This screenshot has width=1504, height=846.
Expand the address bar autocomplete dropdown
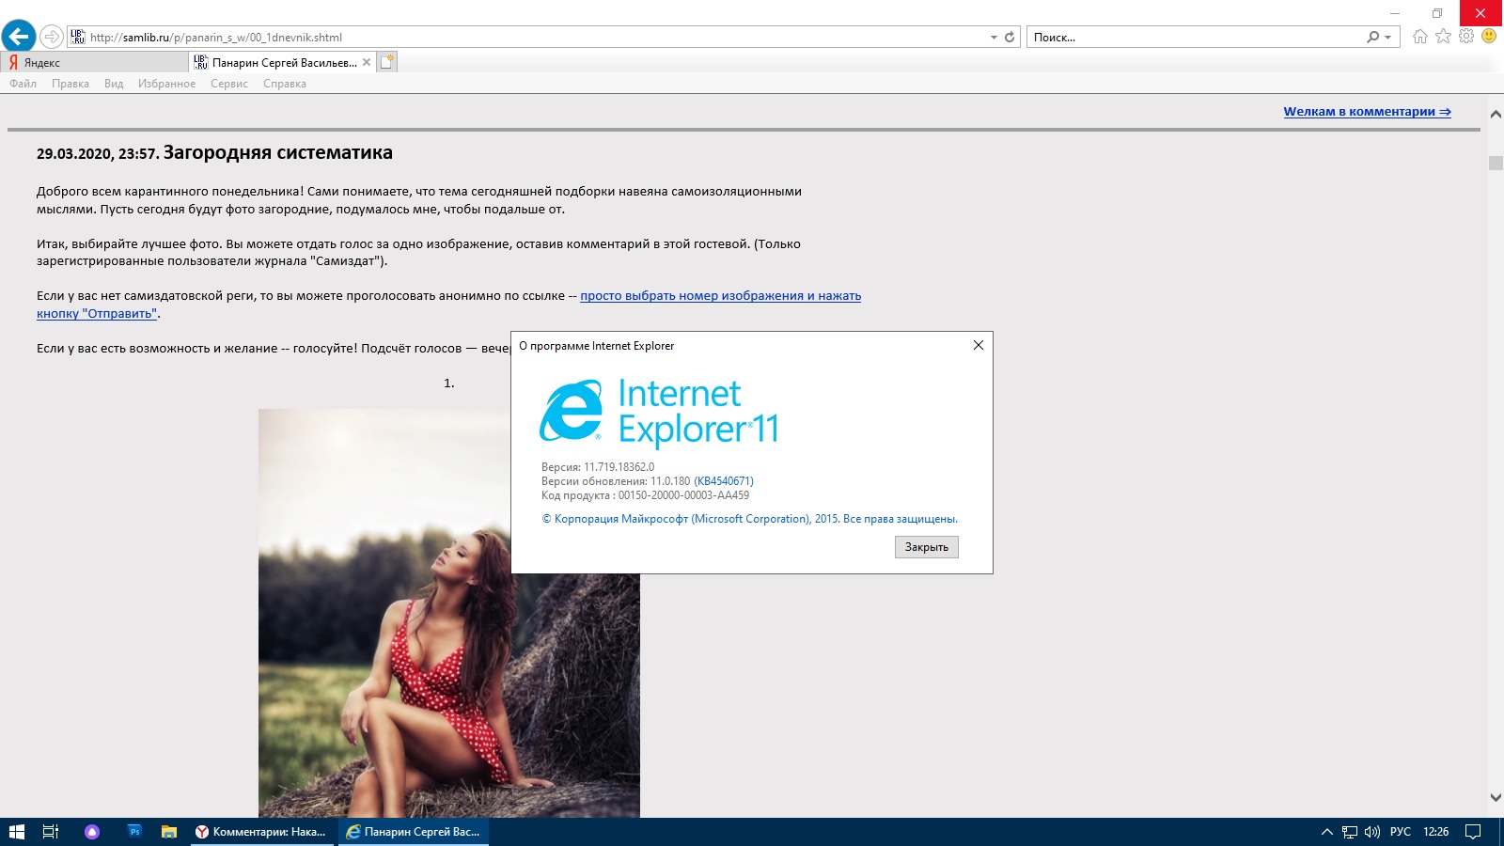coord(994,38)
